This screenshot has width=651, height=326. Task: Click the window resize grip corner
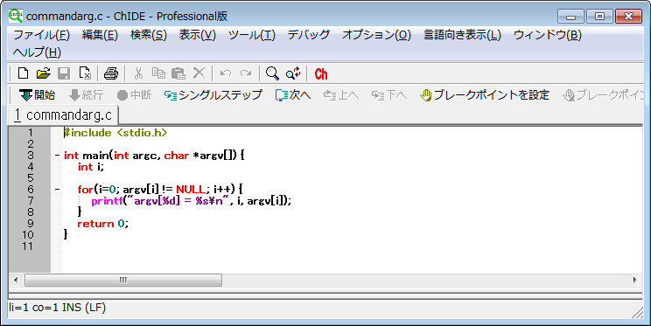(x=637, y=313)
